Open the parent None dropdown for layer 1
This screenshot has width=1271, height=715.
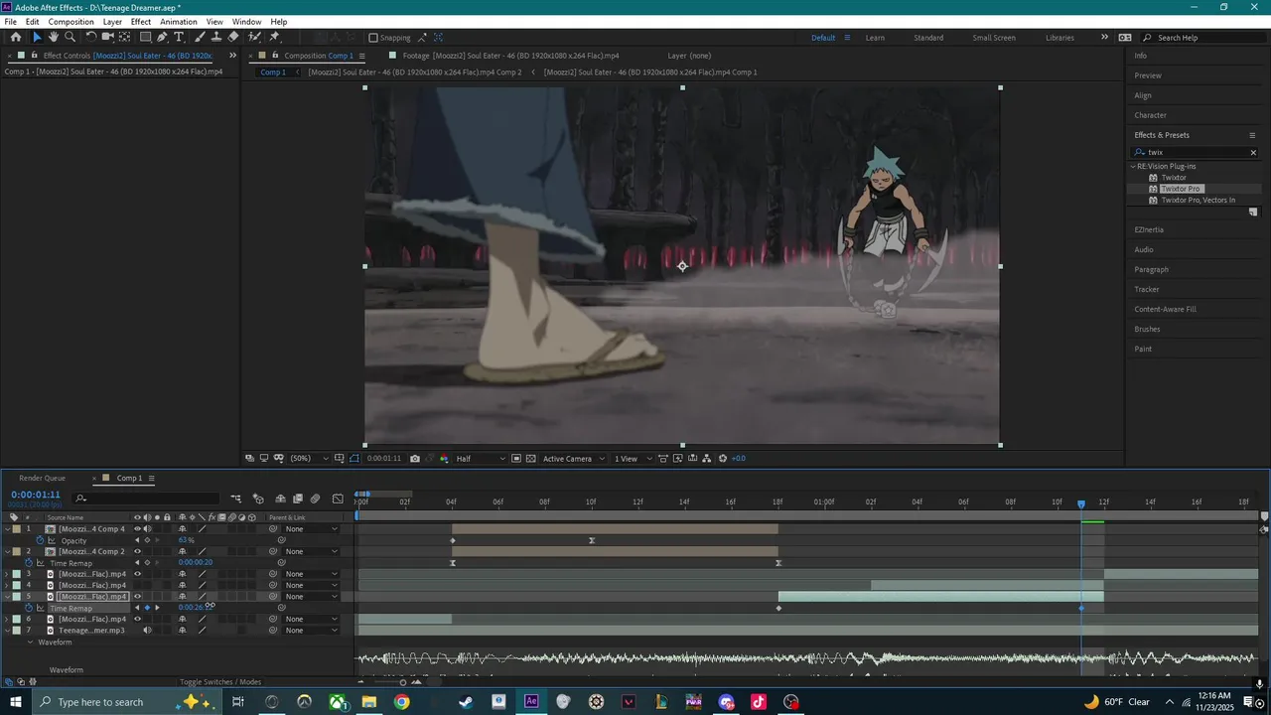pyautogui.click(x=312, y=529)
